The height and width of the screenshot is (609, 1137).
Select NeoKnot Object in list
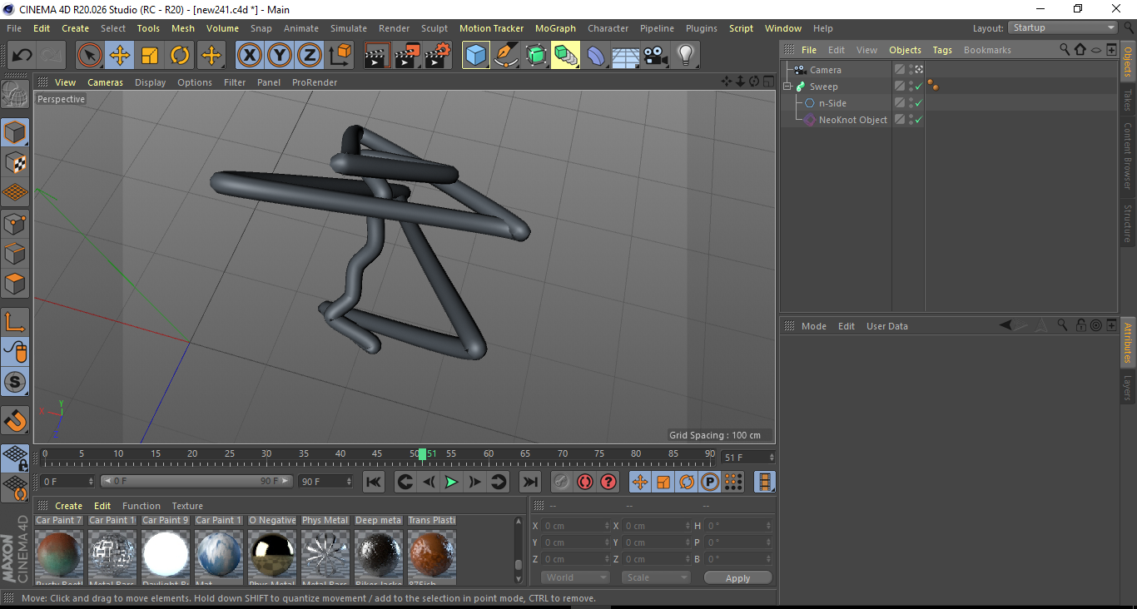coord(852,120)
